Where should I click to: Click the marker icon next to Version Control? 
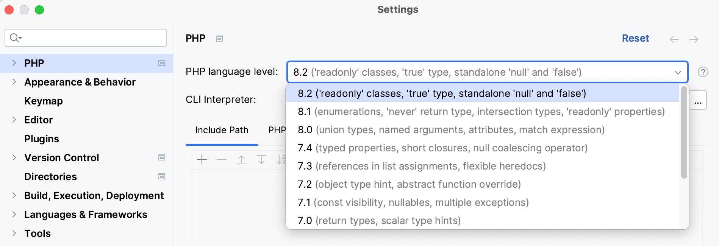(x=162, y=157)
